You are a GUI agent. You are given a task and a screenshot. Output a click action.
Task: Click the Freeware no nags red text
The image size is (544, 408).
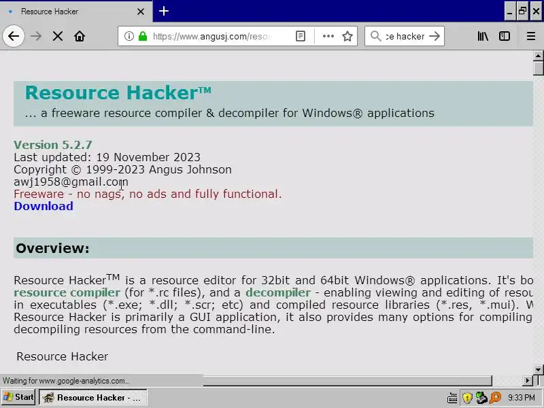[148, 194]
